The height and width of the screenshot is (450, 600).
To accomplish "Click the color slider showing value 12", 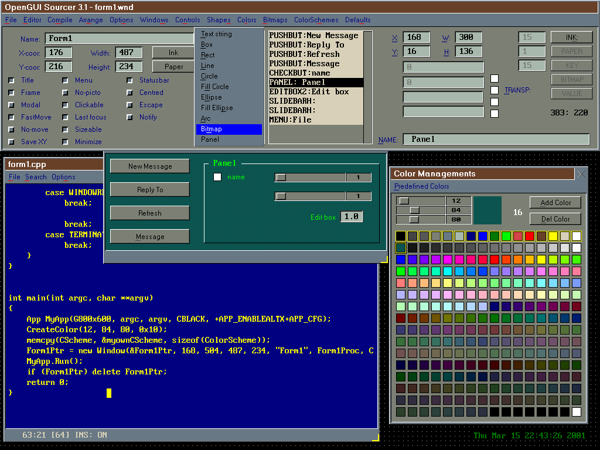I will pyautogui.click(x=421, y=201).
